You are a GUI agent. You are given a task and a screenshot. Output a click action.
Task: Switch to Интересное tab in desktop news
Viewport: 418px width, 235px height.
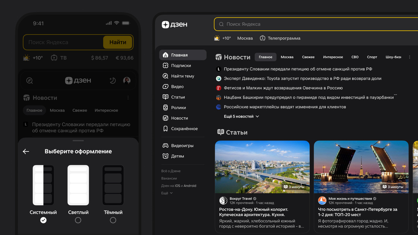point(333,57)
